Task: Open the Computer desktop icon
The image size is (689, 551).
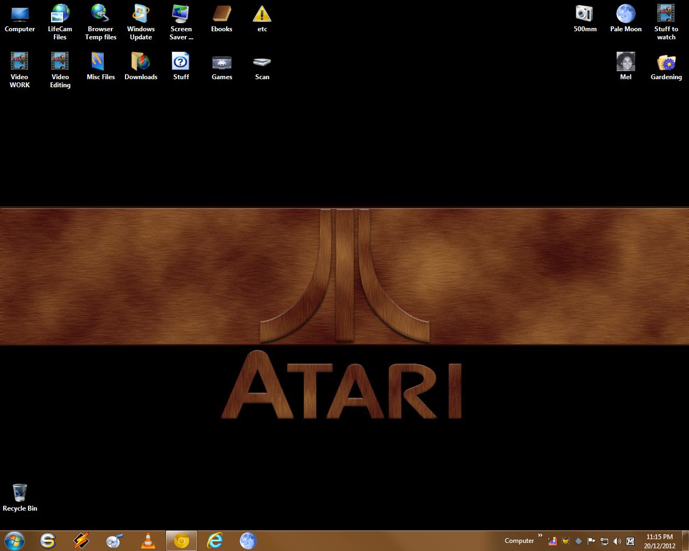Action: click(20, 19)
